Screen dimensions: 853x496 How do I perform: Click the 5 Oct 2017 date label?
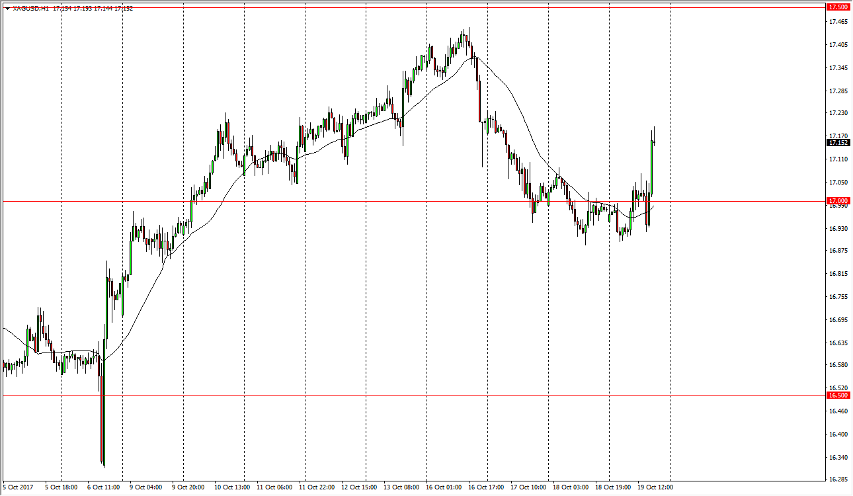coord(18,488)
